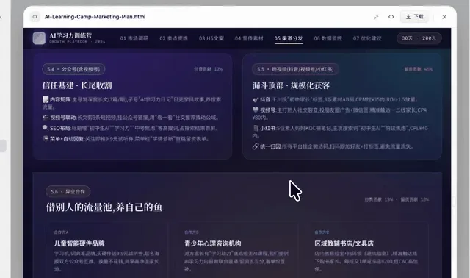This screenshot has width=470, height=278.
Task: Click the heart icon beside 视频号
Action: (256, 110)
